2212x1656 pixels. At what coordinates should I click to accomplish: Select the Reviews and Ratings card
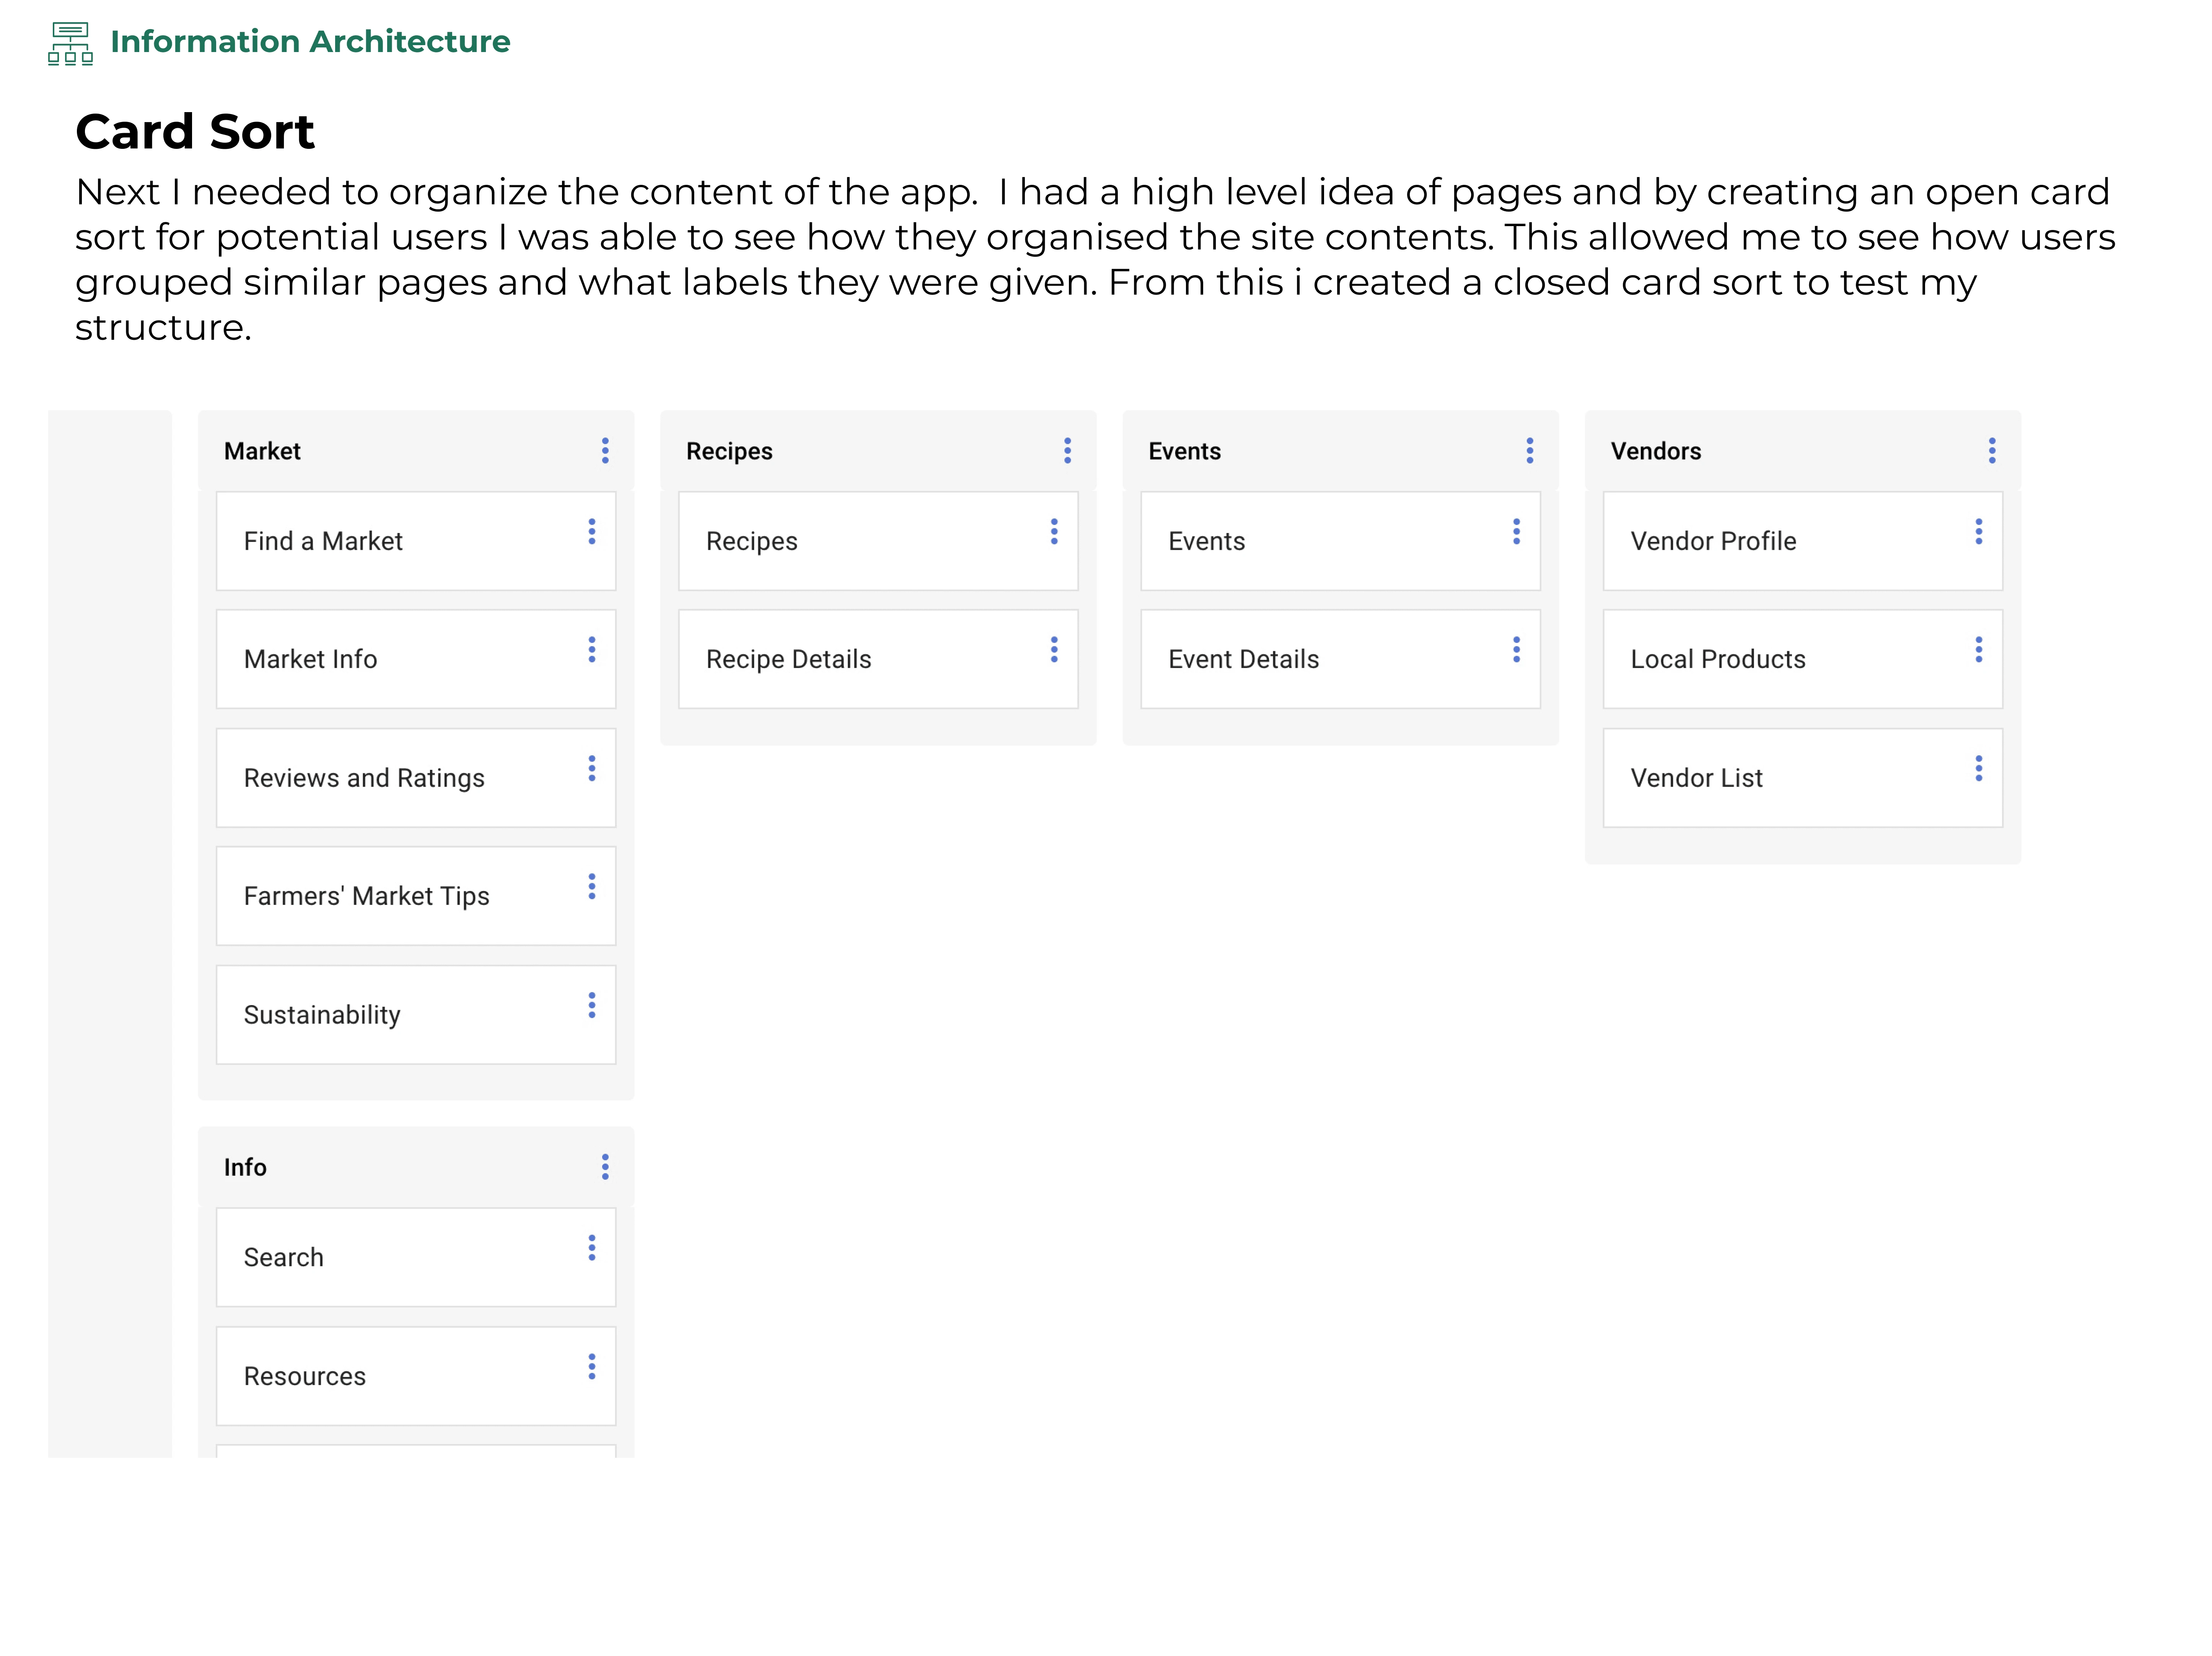coord(416,778)
